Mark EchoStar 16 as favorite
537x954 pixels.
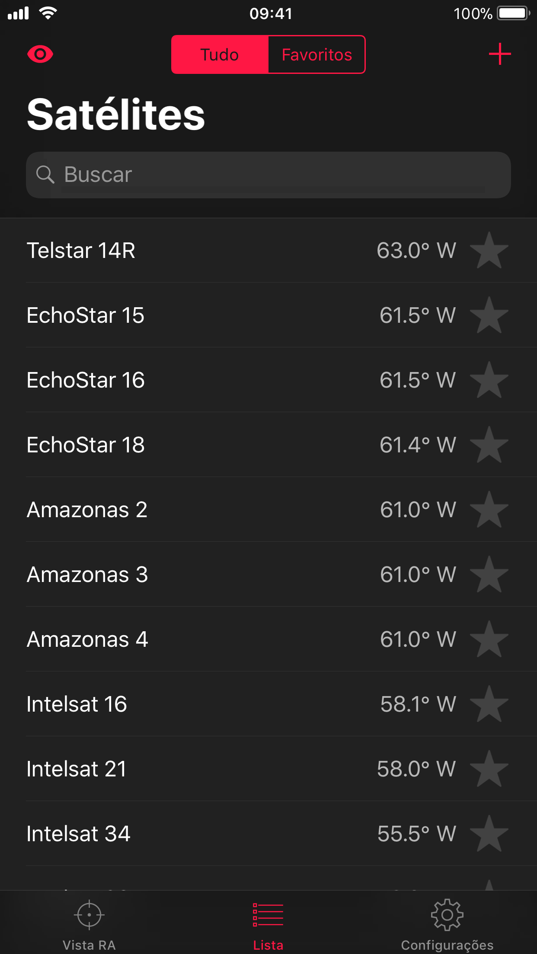pyautogui.click(x=489, y=380)
